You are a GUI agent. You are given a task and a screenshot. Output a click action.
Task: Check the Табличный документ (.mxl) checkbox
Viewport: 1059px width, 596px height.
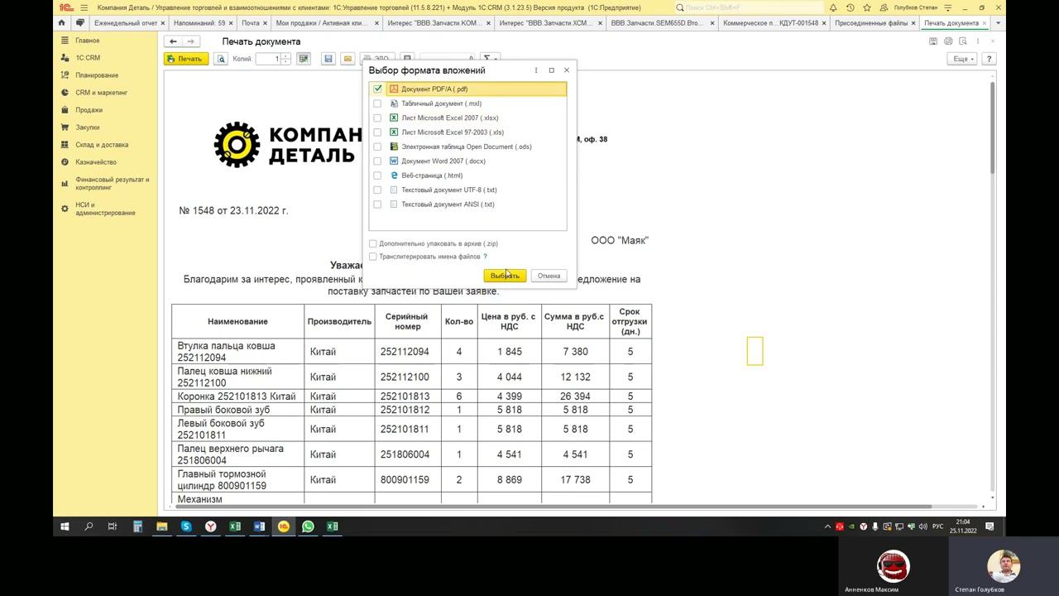tap(377, 103)
